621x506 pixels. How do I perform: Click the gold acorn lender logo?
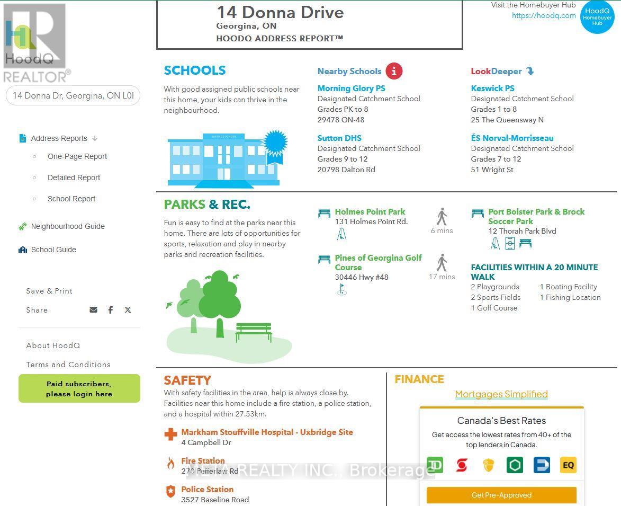coord(489,465)
